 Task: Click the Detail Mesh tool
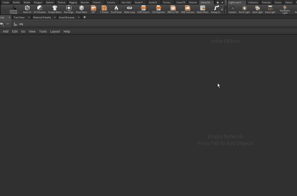click(202, 10)
